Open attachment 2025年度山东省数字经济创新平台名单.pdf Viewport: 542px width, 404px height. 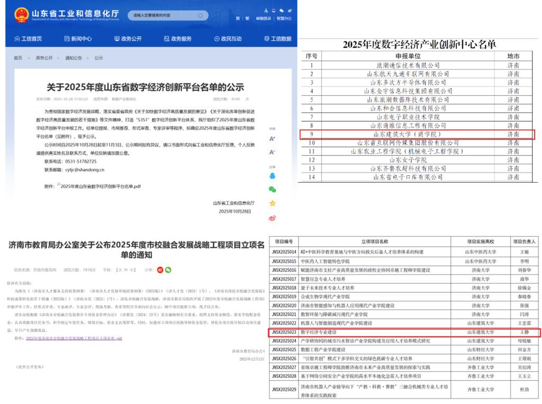pyautogui.click(x=101, y=186)
